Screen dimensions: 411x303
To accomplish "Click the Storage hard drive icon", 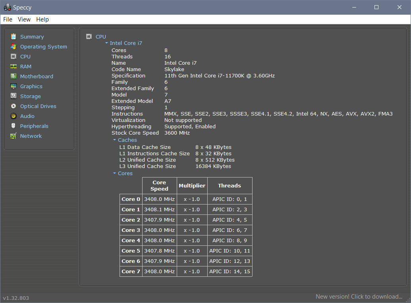I will [x=14, y=96].
